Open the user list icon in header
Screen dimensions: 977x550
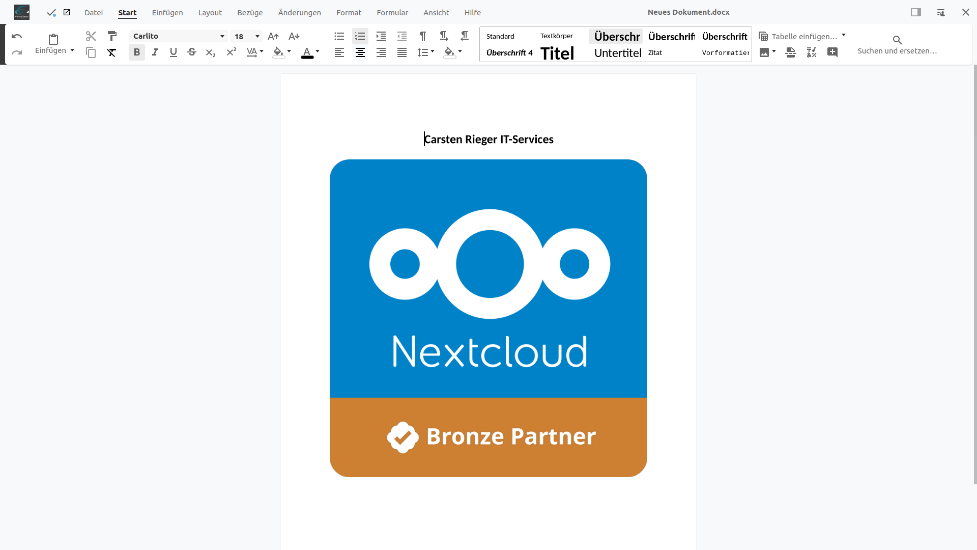click(x=941, y=12)
